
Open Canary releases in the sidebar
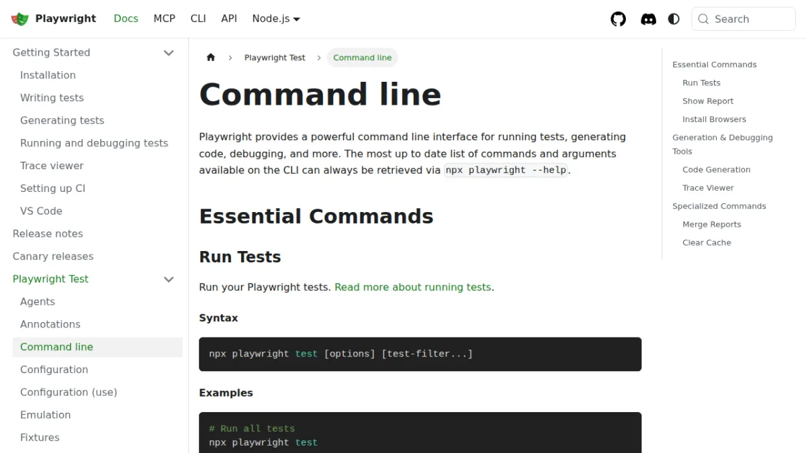pyautogui.click(x=53, y=256)
